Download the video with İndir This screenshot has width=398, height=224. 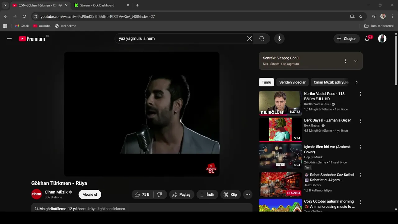207,194
